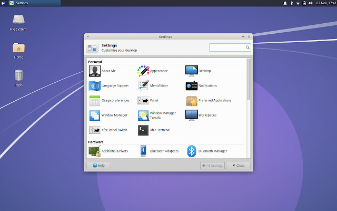
Task: Click the 'Customize your desktop' subtitle text
Action: click(119, 51)
